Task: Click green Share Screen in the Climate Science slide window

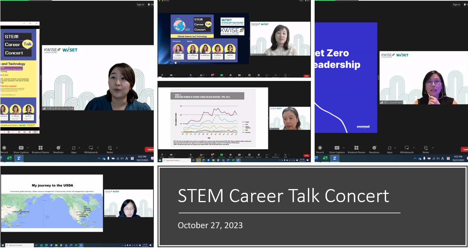Action: [x=221, y=76]
